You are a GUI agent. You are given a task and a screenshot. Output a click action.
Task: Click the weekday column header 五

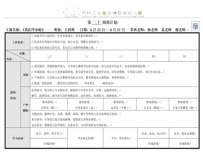[x=184, y=56]
